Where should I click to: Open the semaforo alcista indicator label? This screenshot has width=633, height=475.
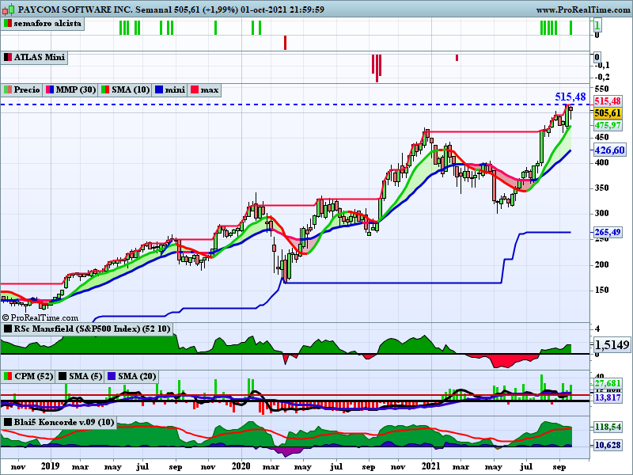tap(44, 24)
